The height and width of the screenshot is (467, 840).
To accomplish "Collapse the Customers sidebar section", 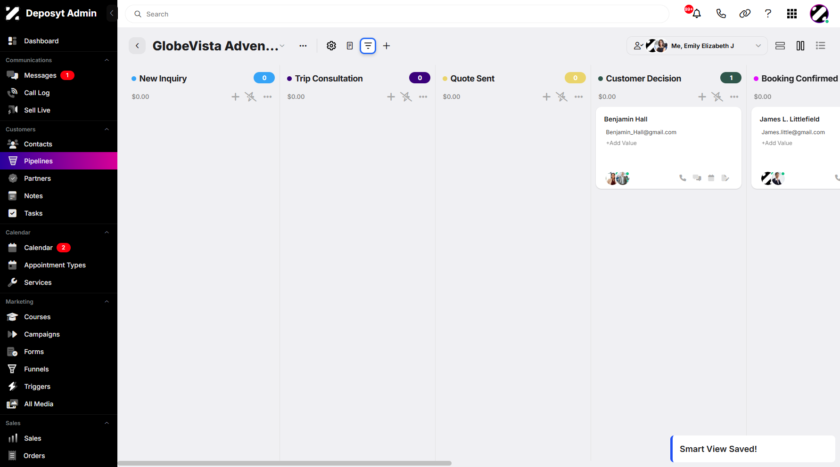I will [107, 129].
